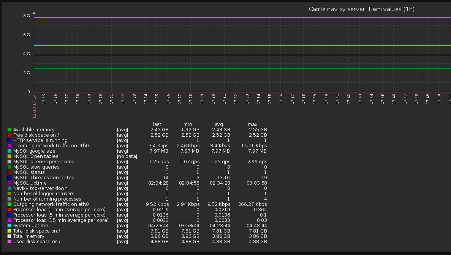The height and width of the screenshot is (255, 451).
Task: Click the Used disk space on / label
Action: (x=37, y=242)
